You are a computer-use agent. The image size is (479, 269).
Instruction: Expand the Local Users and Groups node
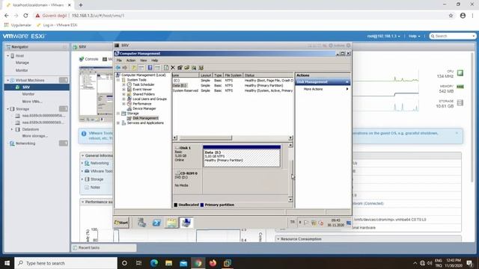click(123, 99)
